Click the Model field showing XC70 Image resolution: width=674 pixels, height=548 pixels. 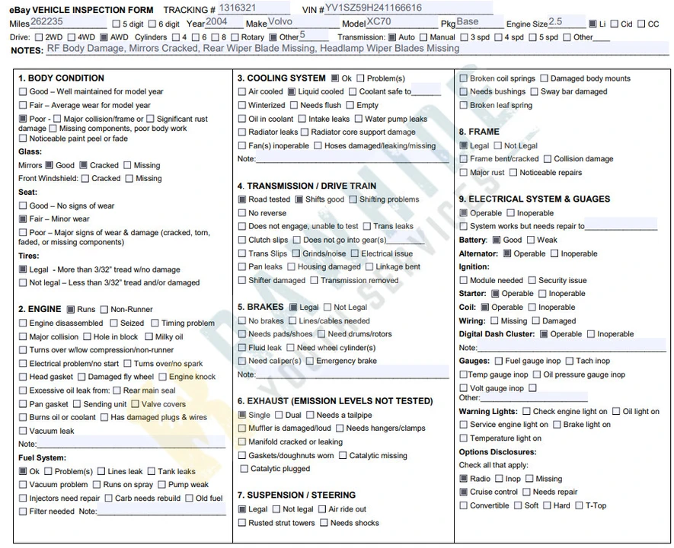pos(401,22)
